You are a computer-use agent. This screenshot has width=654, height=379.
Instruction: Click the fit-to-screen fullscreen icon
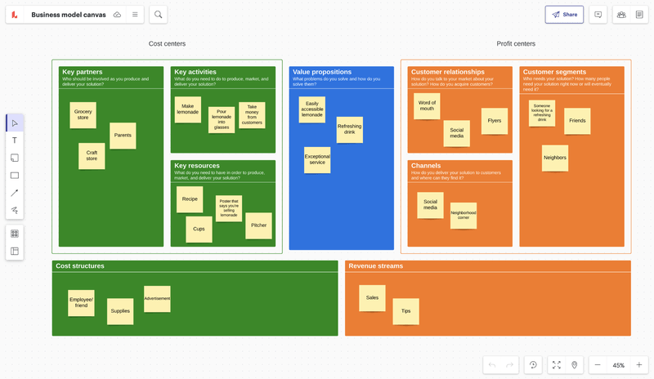[x=557, y=365]
